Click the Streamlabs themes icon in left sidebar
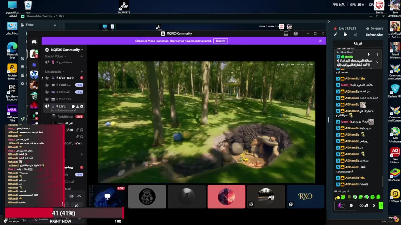401x225 pixels. (23, 58)
